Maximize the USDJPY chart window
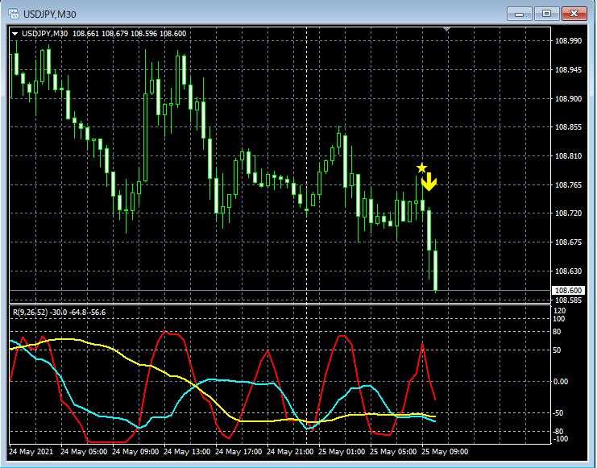The height and width of the screenshot is (468, 597). [546, 14]
